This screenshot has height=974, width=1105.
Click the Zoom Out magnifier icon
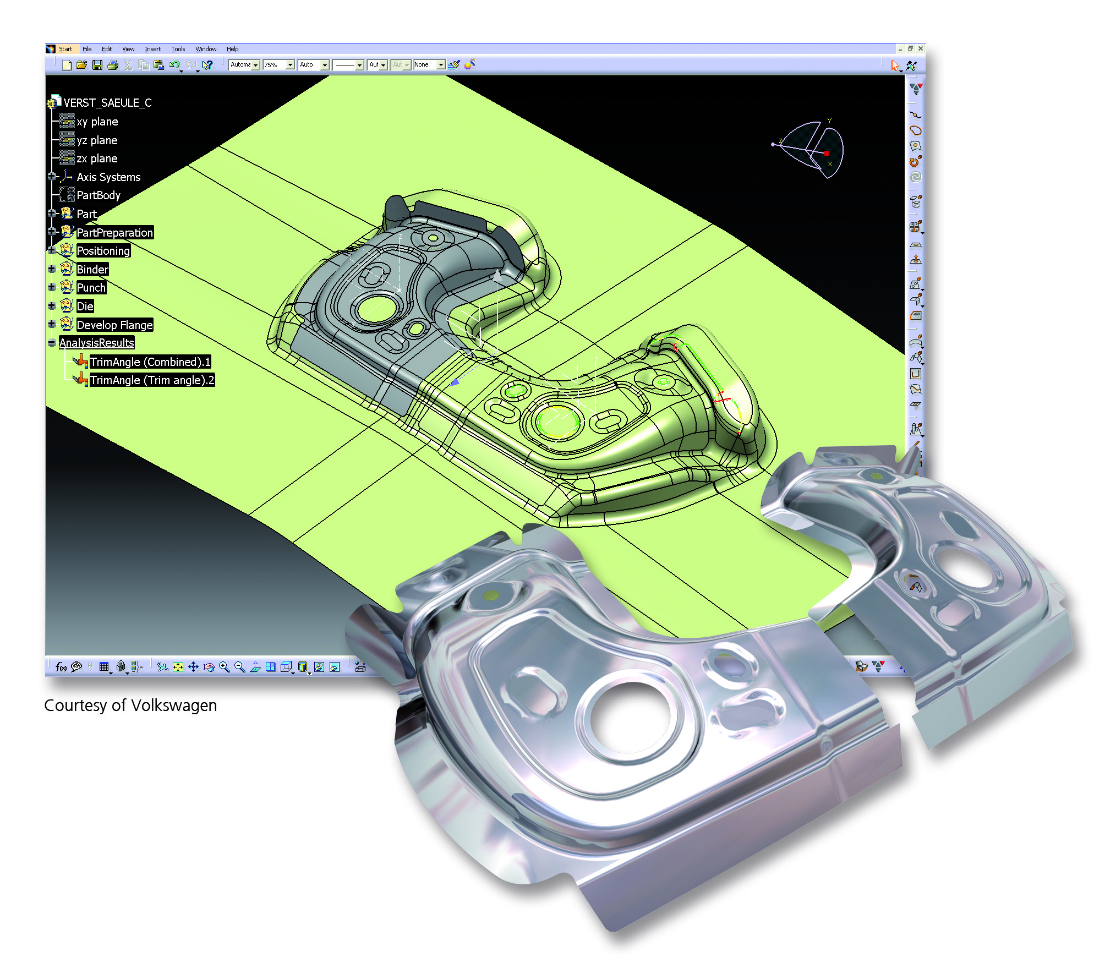pos(240,667)
